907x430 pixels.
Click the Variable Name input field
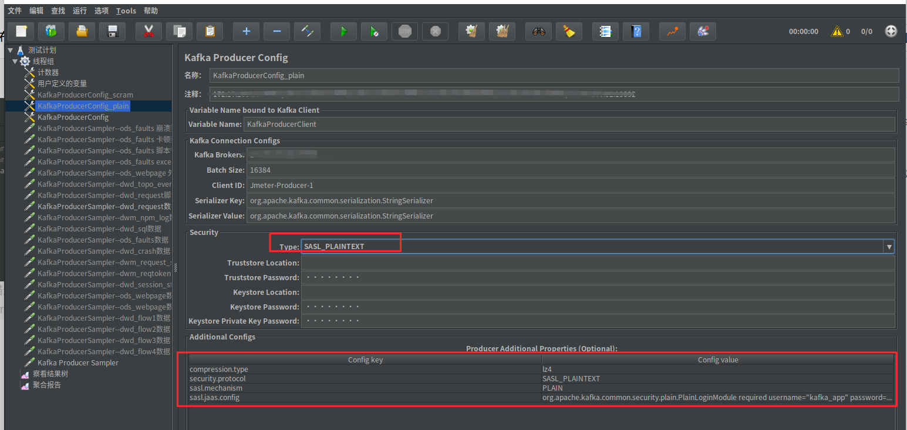[x=569, y=124]
